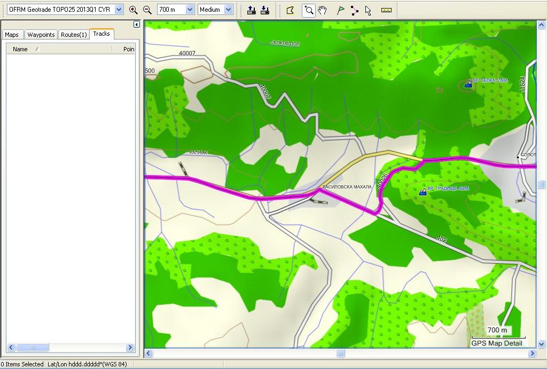Select the Measure distance ruler tool
Screen dimensions: 547x369
[x=386, y=11]
